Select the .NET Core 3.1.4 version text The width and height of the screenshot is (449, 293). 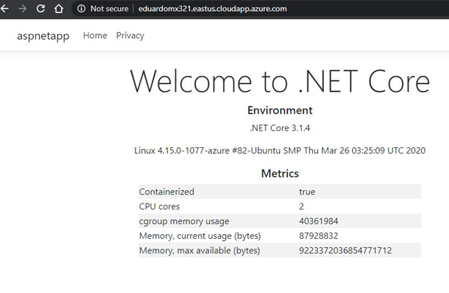(x=280, y=128)
